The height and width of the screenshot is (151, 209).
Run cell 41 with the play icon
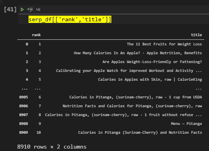[x=22, y=10]
